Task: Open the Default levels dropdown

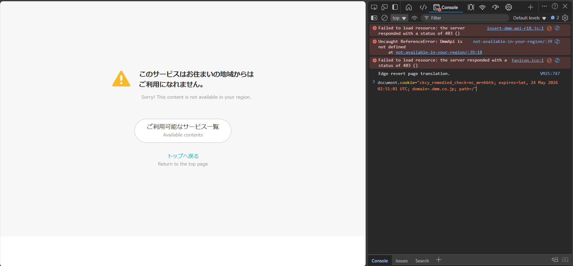Action: click(529, 18)
